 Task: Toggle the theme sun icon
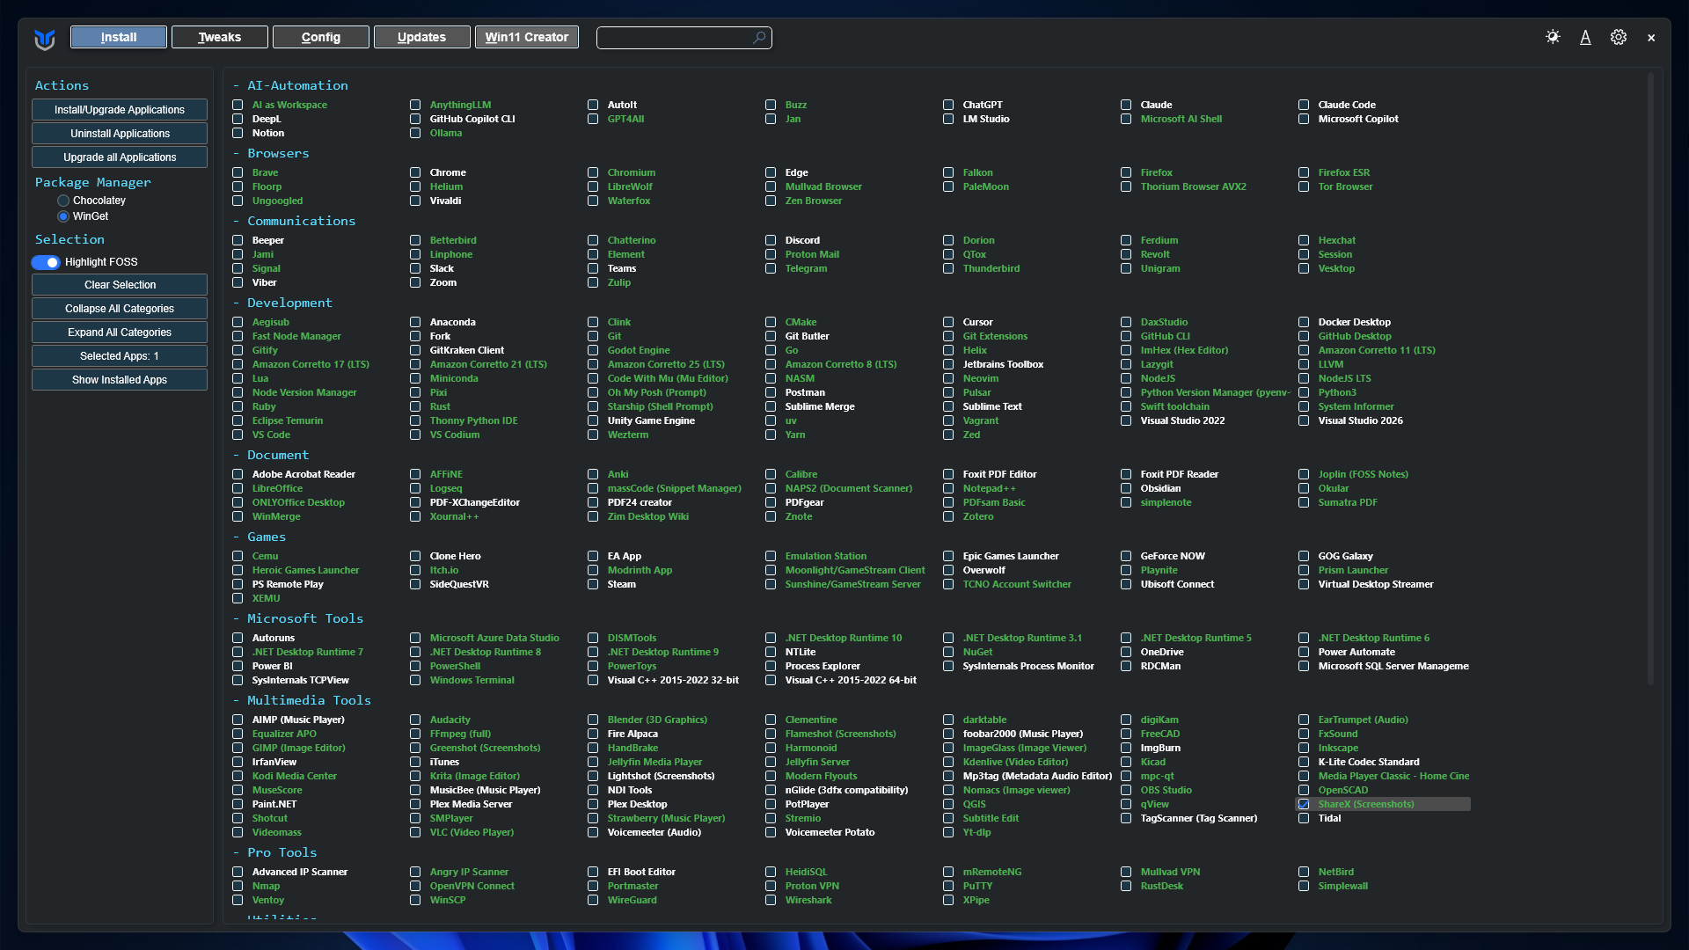point(1553,37)
